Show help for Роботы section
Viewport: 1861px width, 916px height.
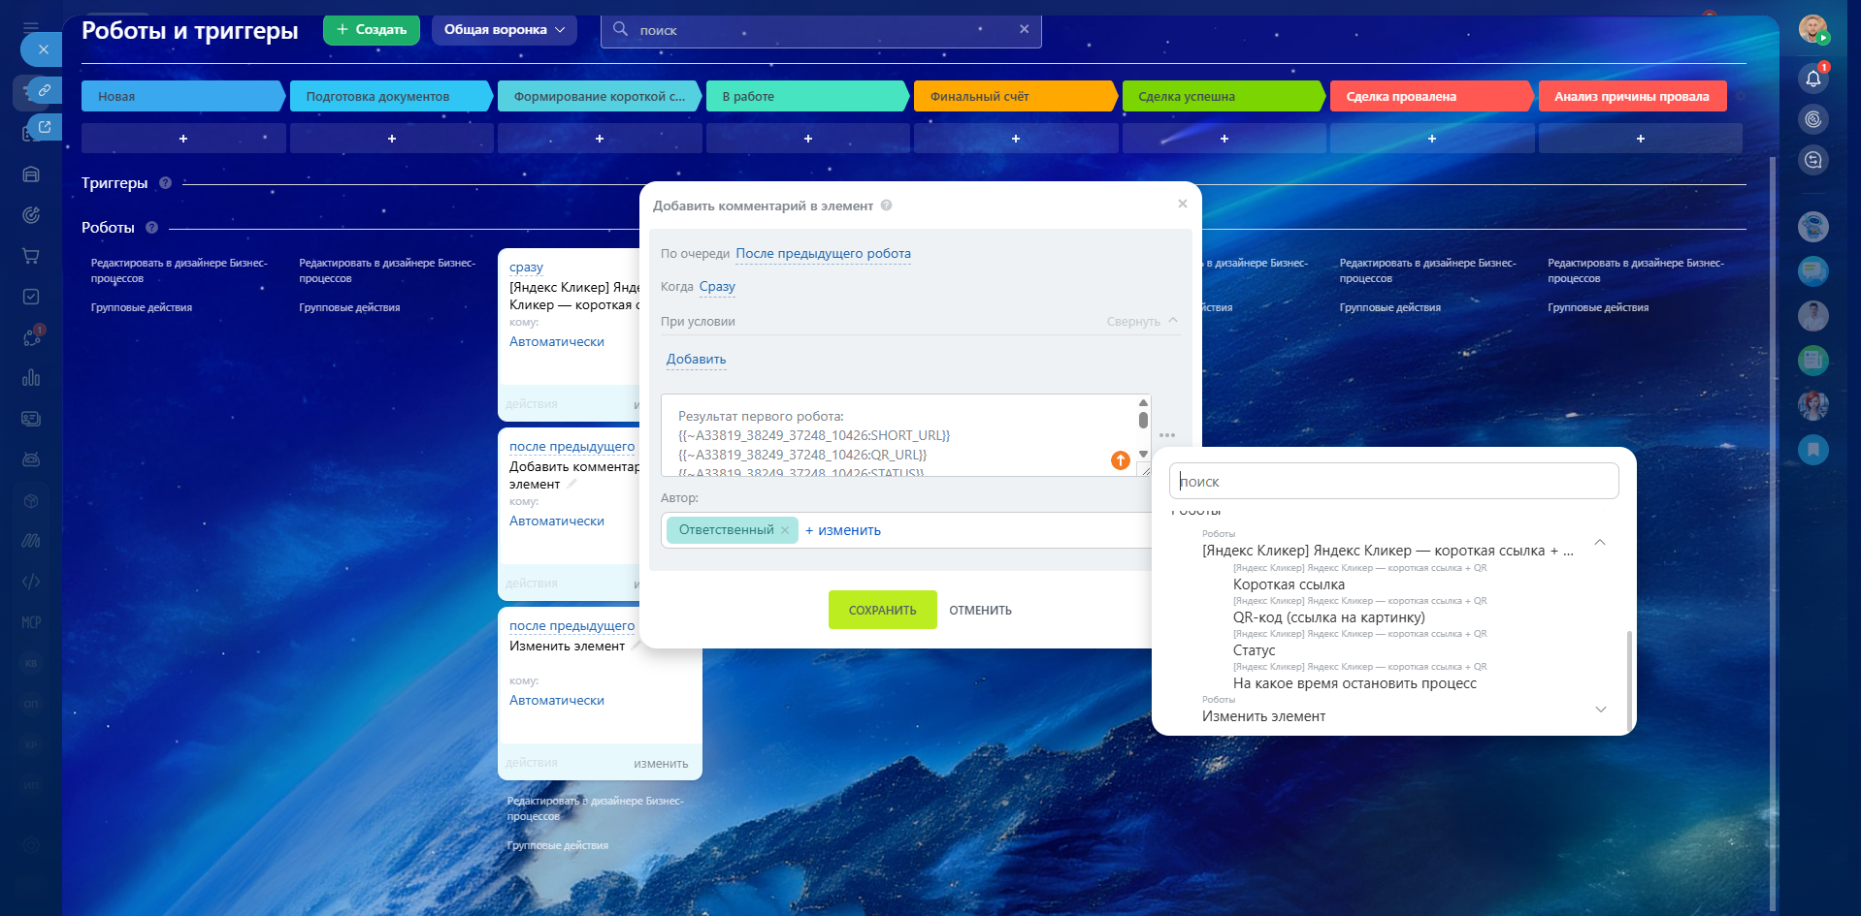point(151,228)
